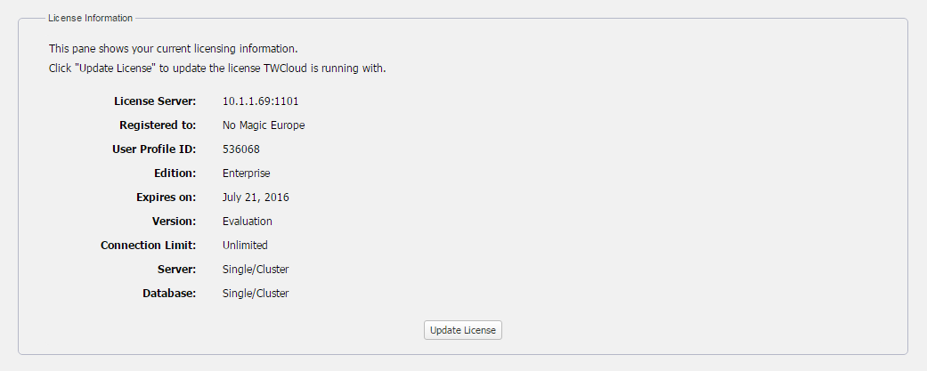The width and height of the screenshot is (927, 371).
Task: Click the Enterprise edition value
Action: [247, 173]
